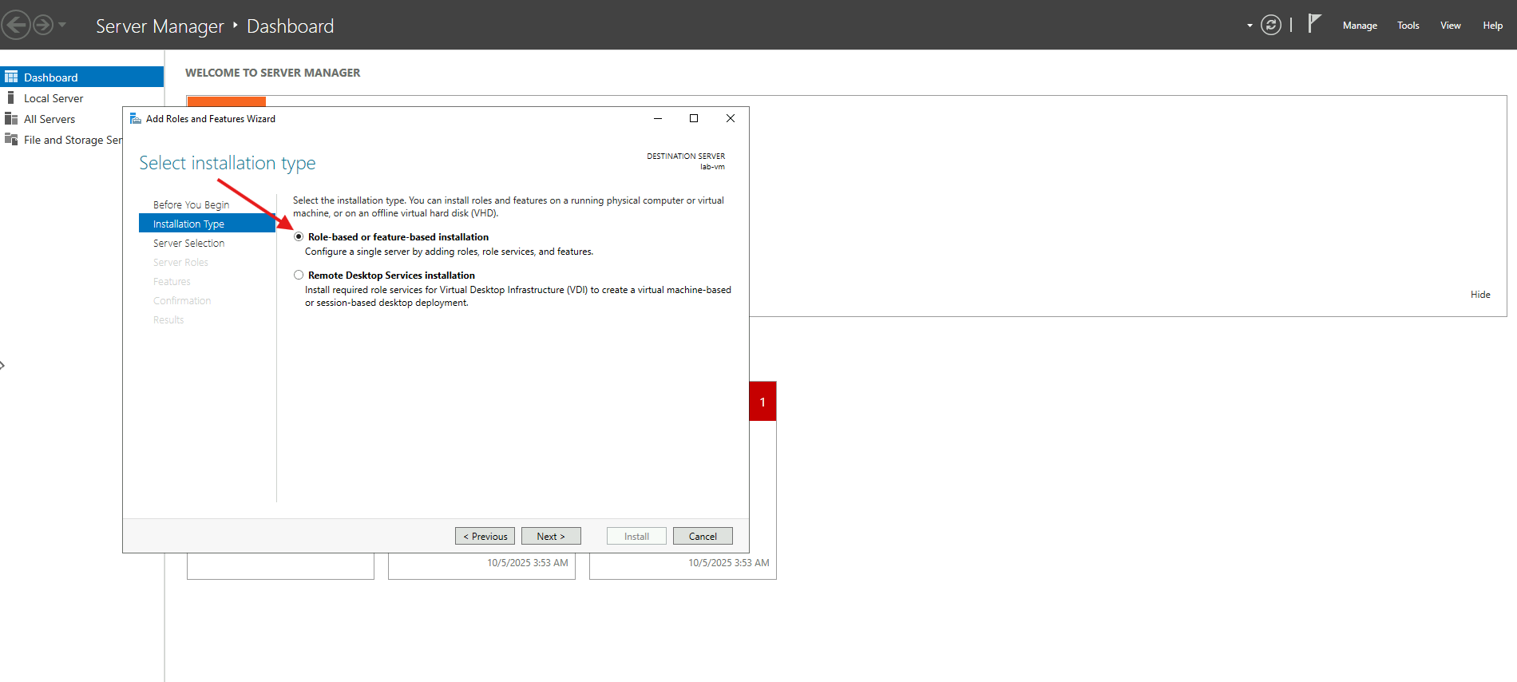Viewport: 1517px width, 682px height.
Task: Click the Local Server icon in sidebar
Action: [x=10, y=97]
